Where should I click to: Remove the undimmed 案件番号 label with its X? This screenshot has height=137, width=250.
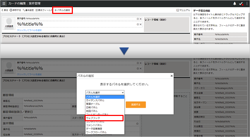141,19
